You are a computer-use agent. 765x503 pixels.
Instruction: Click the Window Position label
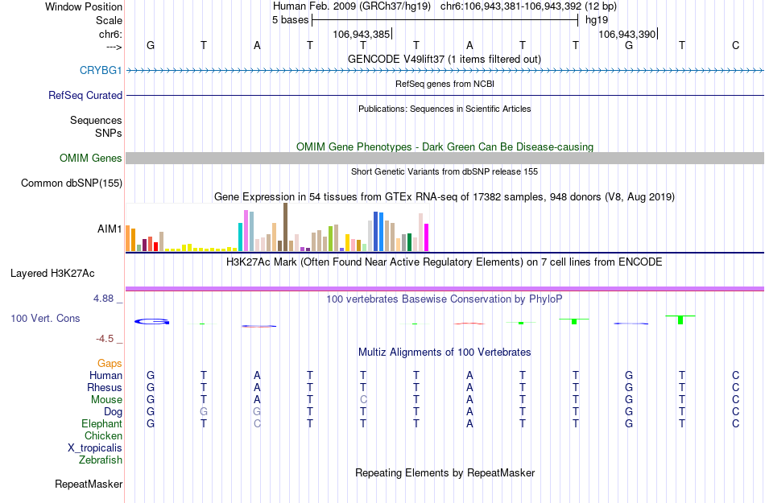(84, 6)
